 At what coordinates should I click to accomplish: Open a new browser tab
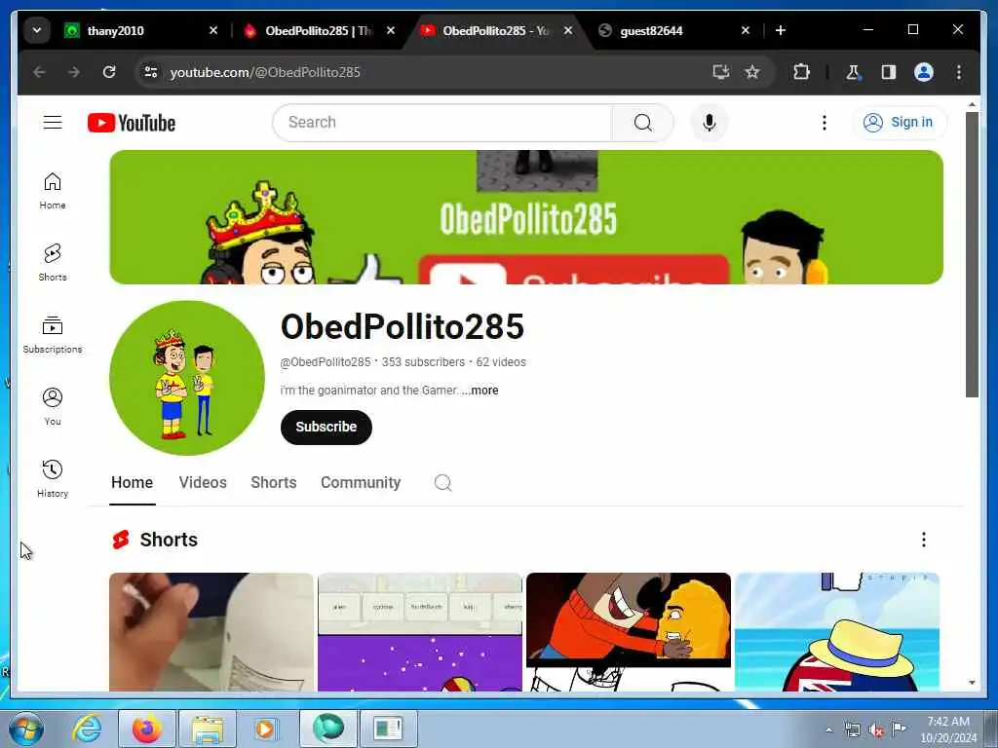click(781, 30)
